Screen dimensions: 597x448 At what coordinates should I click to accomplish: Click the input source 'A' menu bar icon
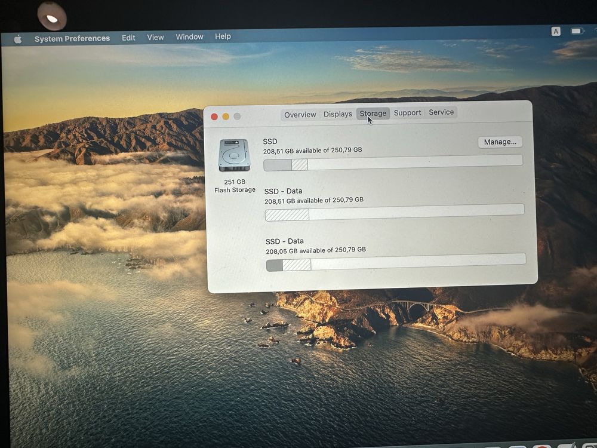[555, 31]
